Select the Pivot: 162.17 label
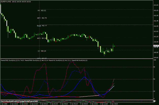 click(42, 26)
